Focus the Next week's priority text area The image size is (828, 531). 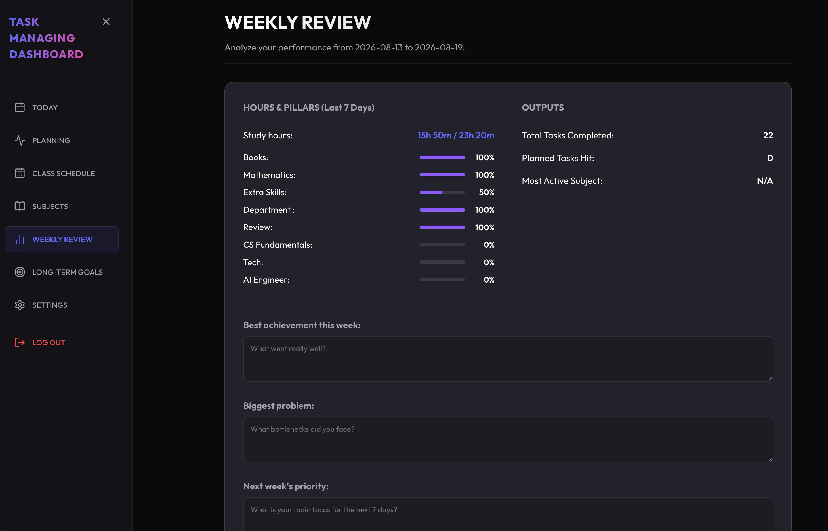tap(508, 514)
